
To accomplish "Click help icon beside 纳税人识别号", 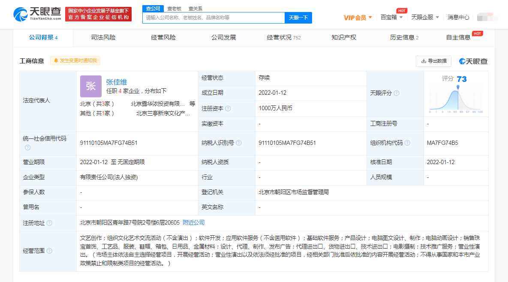I will pyautogui.click(x=239, y=143).
